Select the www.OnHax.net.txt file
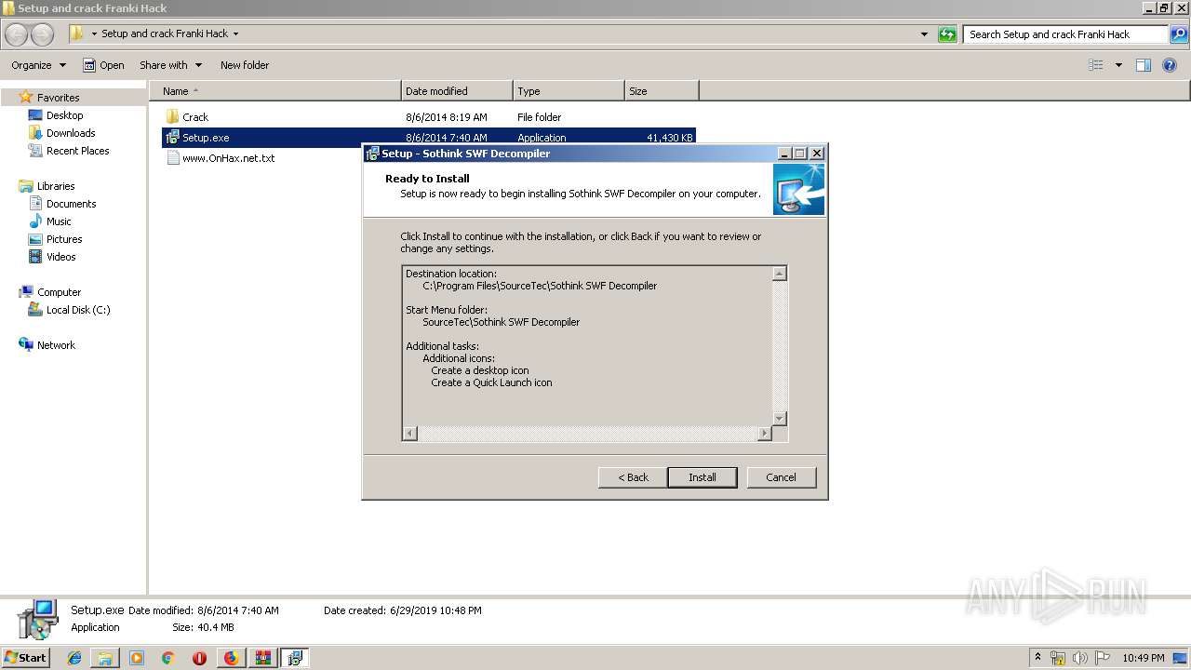Screen dimensions: 1191x670 [x=229, y=158]
